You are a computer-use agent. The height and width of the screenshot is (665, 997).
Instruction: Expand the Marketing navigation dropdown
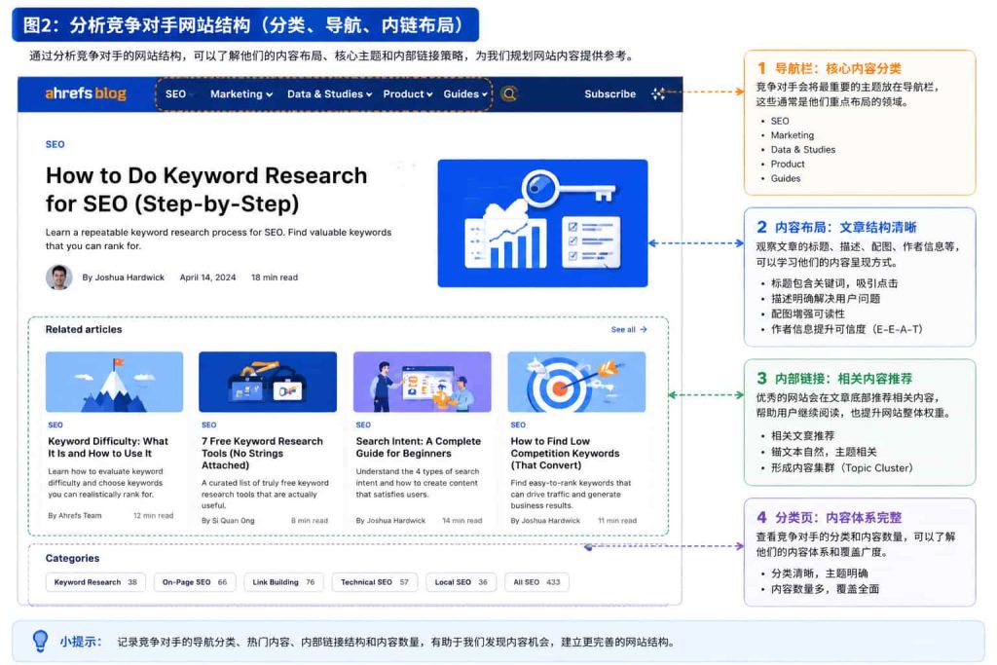[241, 94]
